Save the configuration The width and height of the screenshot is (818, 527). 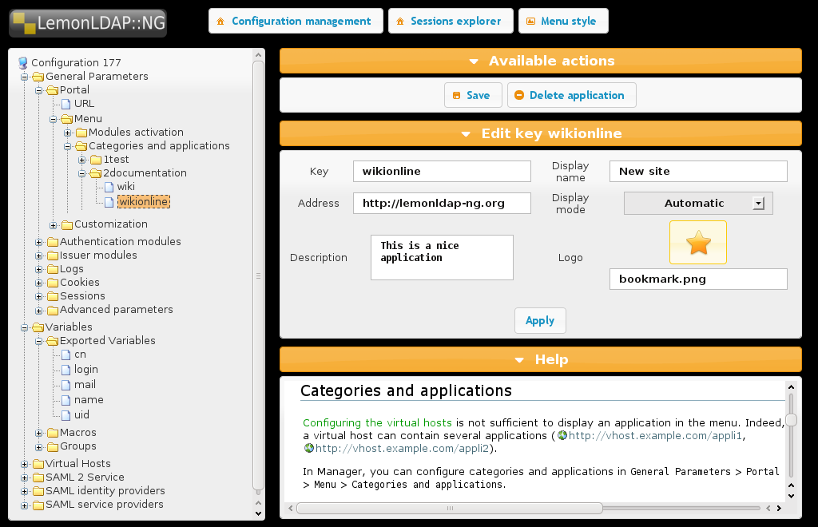tap(473, 95)
